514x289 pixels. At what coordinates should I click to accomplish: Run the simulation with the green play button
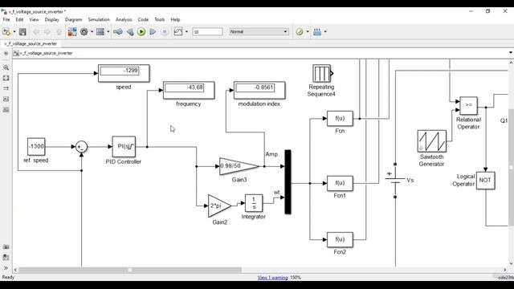click(x=141, y=32)
